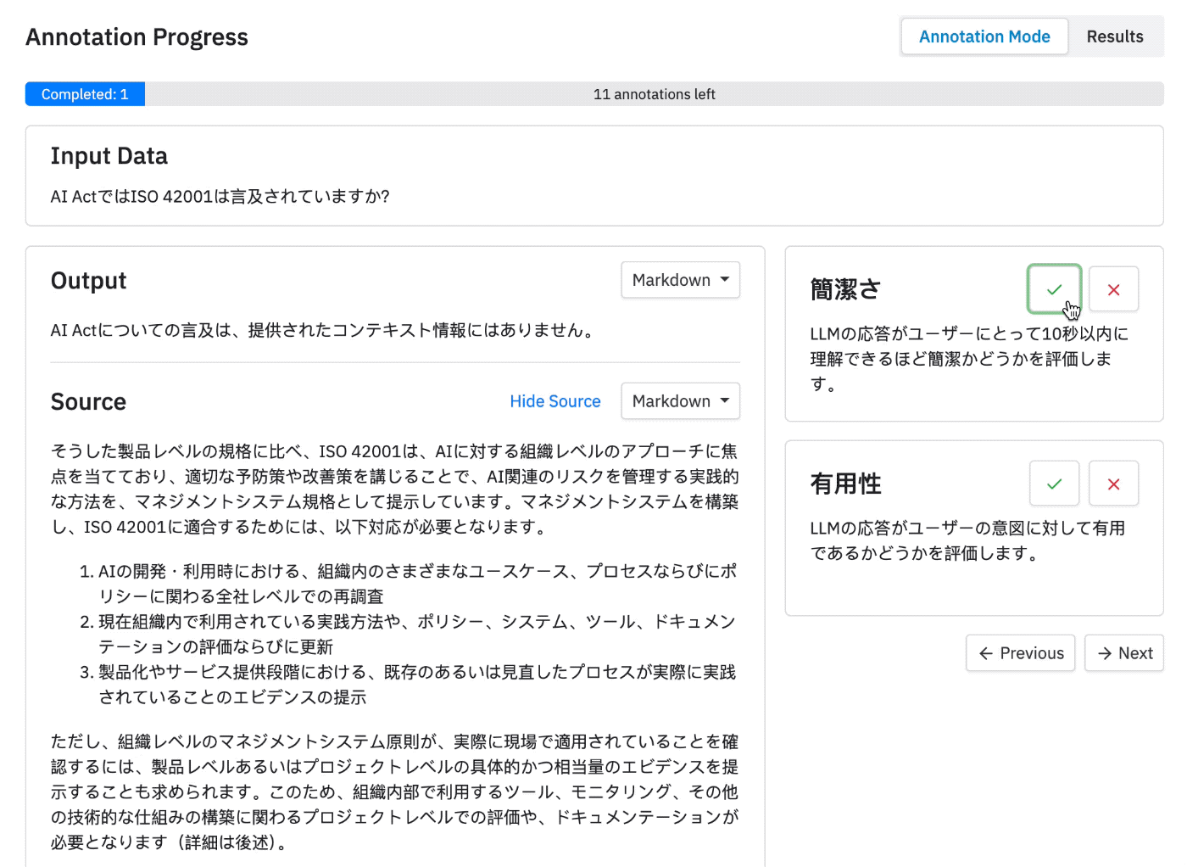Open the Output Markdown format dropdown

tap(680, 280)
